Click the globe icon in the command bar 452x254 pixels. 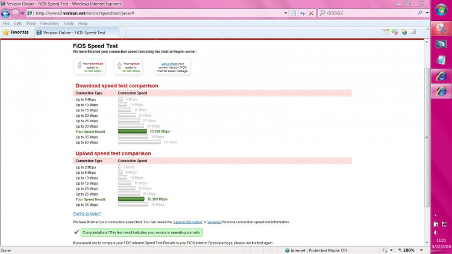point(404,32)
